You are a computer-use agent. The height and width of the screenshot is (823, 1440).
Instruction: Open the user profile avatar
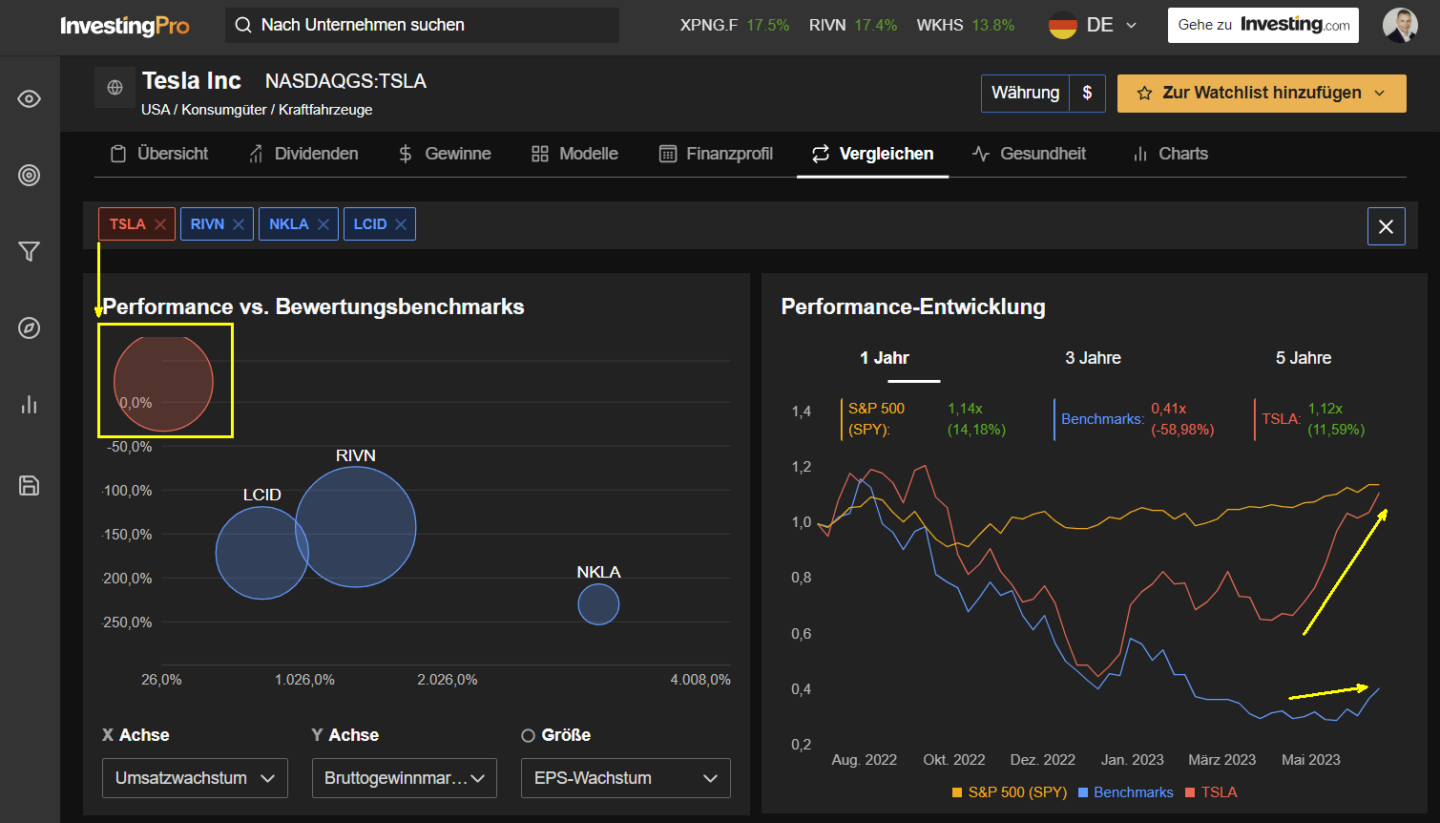click(x=1400, y=26)
